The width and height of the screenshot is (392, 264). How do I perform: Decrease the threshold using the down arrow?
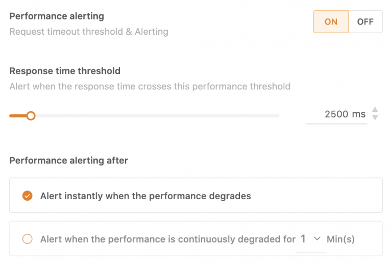(375, 117)
